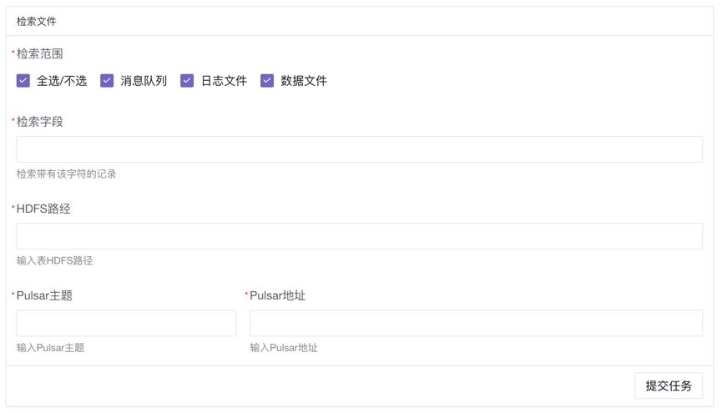Viewport: 722px width, 413px height.
Task: Click the Pulsar地址 field label
Action: click(x=277, y=295)
